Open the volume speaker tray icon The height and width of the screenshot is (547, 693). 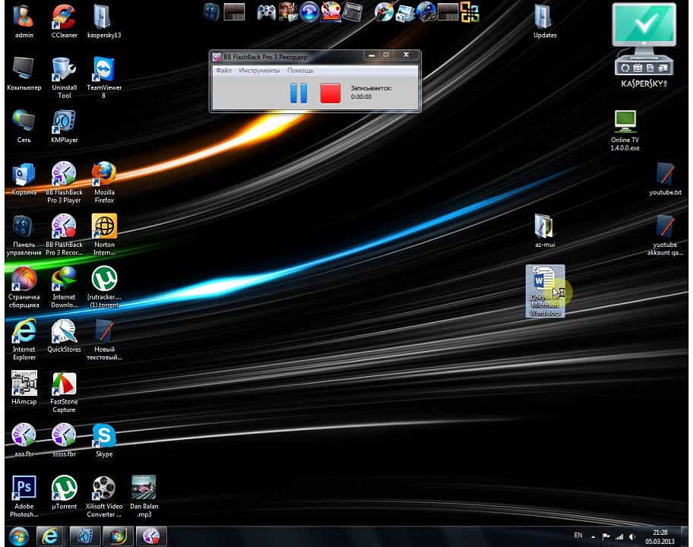[632, 537]
